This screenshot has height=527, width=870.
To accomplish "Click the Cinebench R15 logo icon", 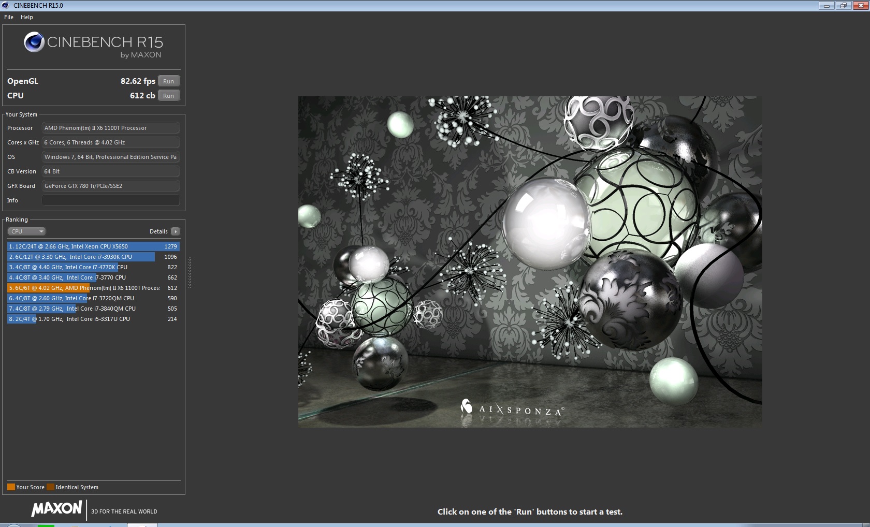I will (x=33, y=41).
